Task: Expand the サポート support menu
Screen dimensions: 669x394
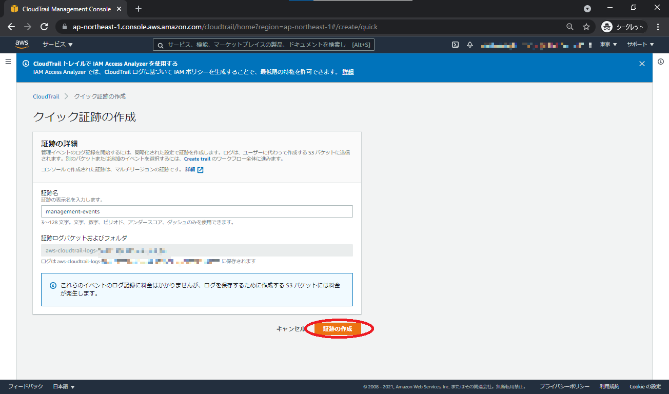Action: pos(640,45)
